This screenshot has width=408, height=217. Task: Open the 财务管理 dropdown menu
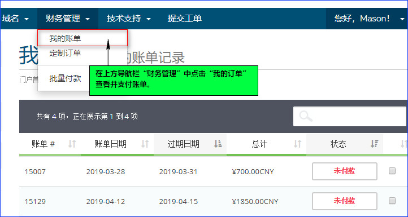68,19
